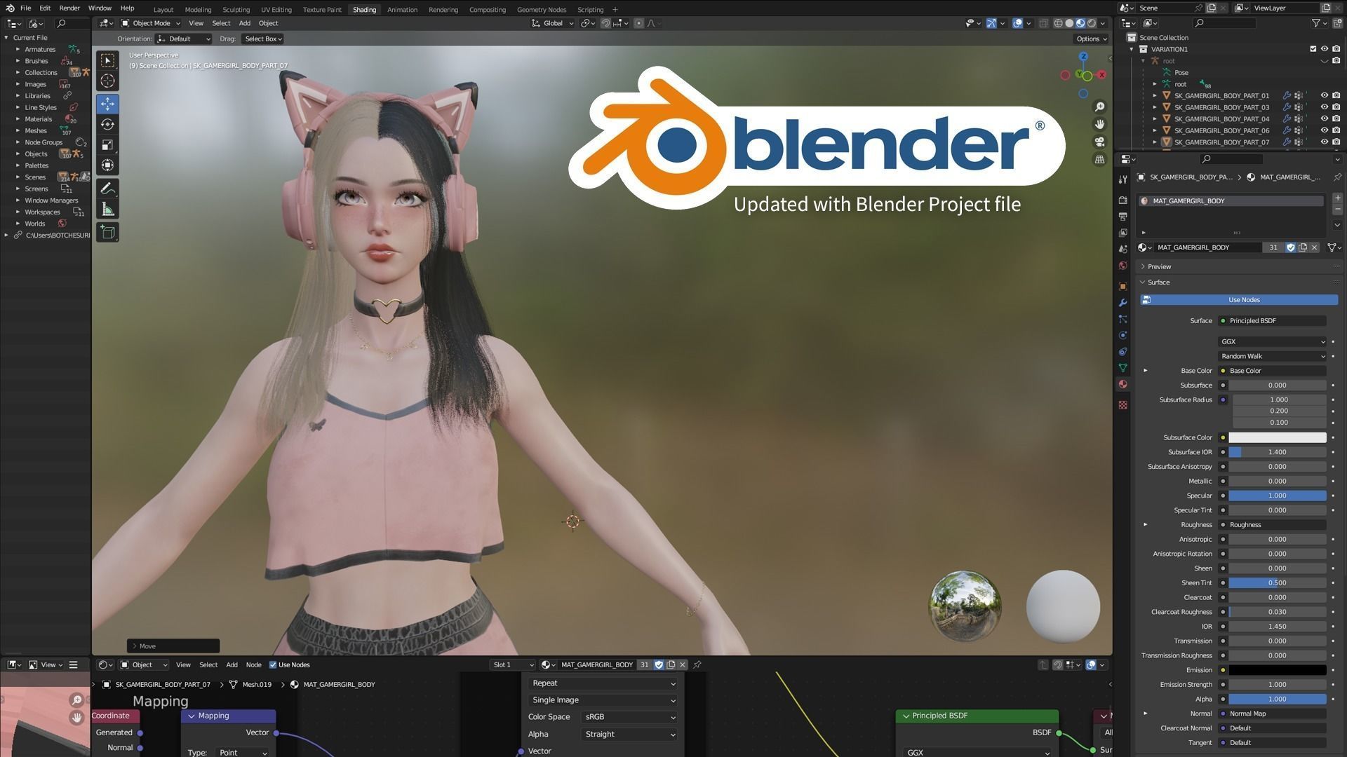Toggle Use Nodes checkbox in node editor
The image size is (1347, 757).
[x=273, y=664]
